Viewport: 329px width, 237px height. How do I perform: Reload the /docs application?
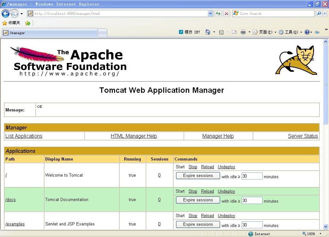point(208,191)
